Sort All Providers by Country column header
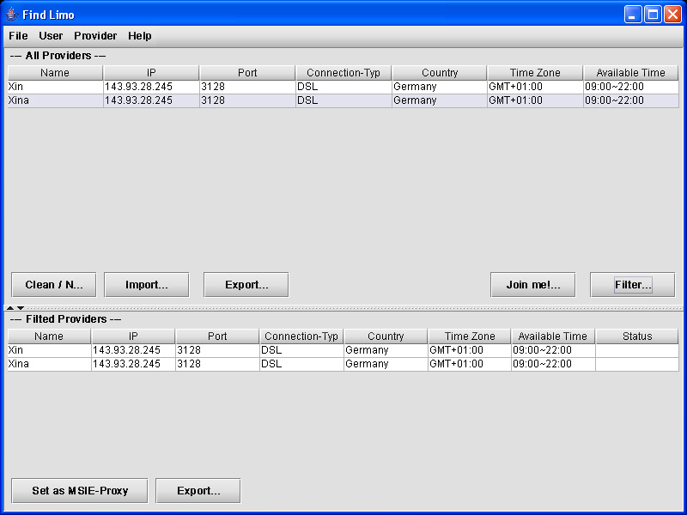687x515 pixels. click(x=440, y=73)
